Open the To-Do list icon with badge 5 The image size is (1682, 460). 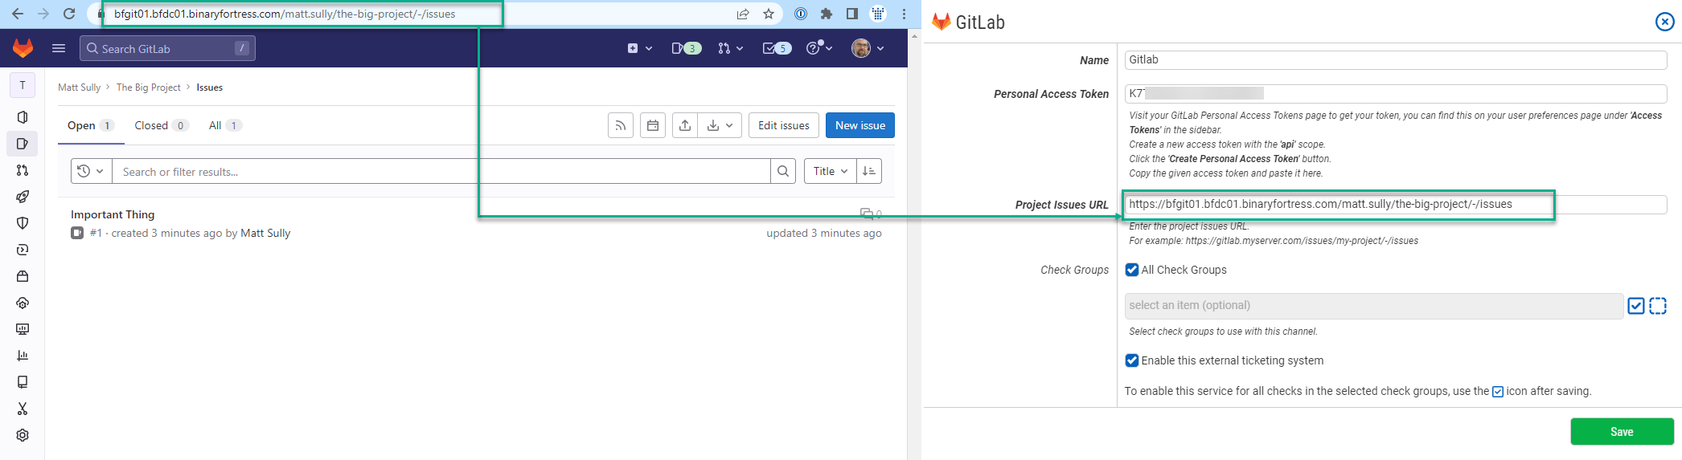[777, 48]
